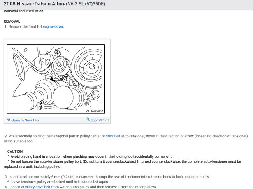This screenshot has height=189, width=253.
Task: Open the drive belt link in step 2
Action: (x=113, y=136)
